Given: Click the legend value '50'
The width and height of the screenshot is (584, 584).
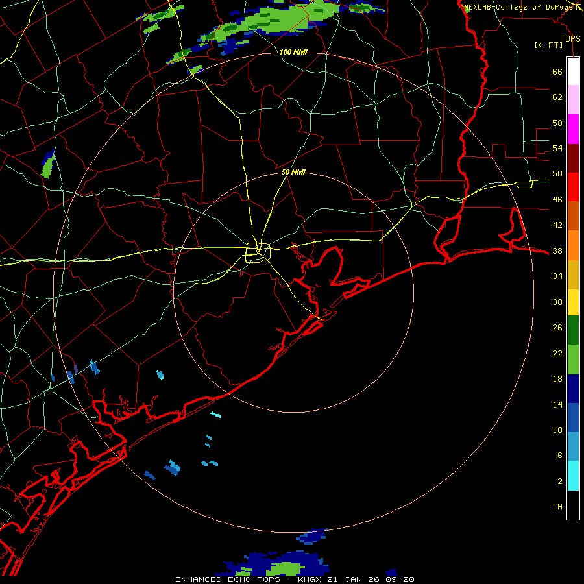Looking at the screenshot, I should [x=557, y=174].
